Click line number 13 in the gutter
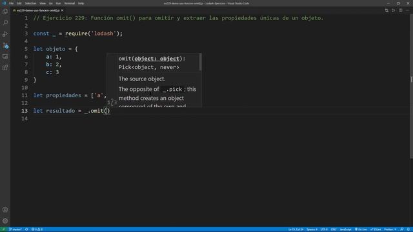413x232 pixels. [x=25, y=111]
